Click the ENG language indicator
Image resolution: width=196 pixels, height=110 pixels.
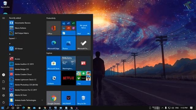coord(177,108)
